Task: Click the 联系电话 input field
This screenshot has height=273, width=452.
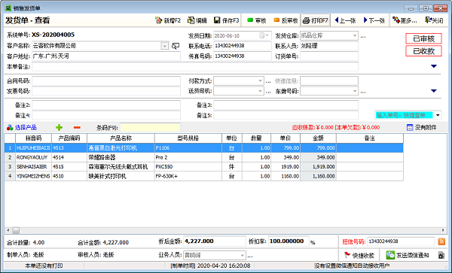Action: (243, 46)
